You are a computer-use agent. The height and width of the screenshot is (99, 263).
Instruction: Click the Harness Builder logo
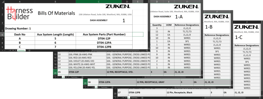click(19, 14)
